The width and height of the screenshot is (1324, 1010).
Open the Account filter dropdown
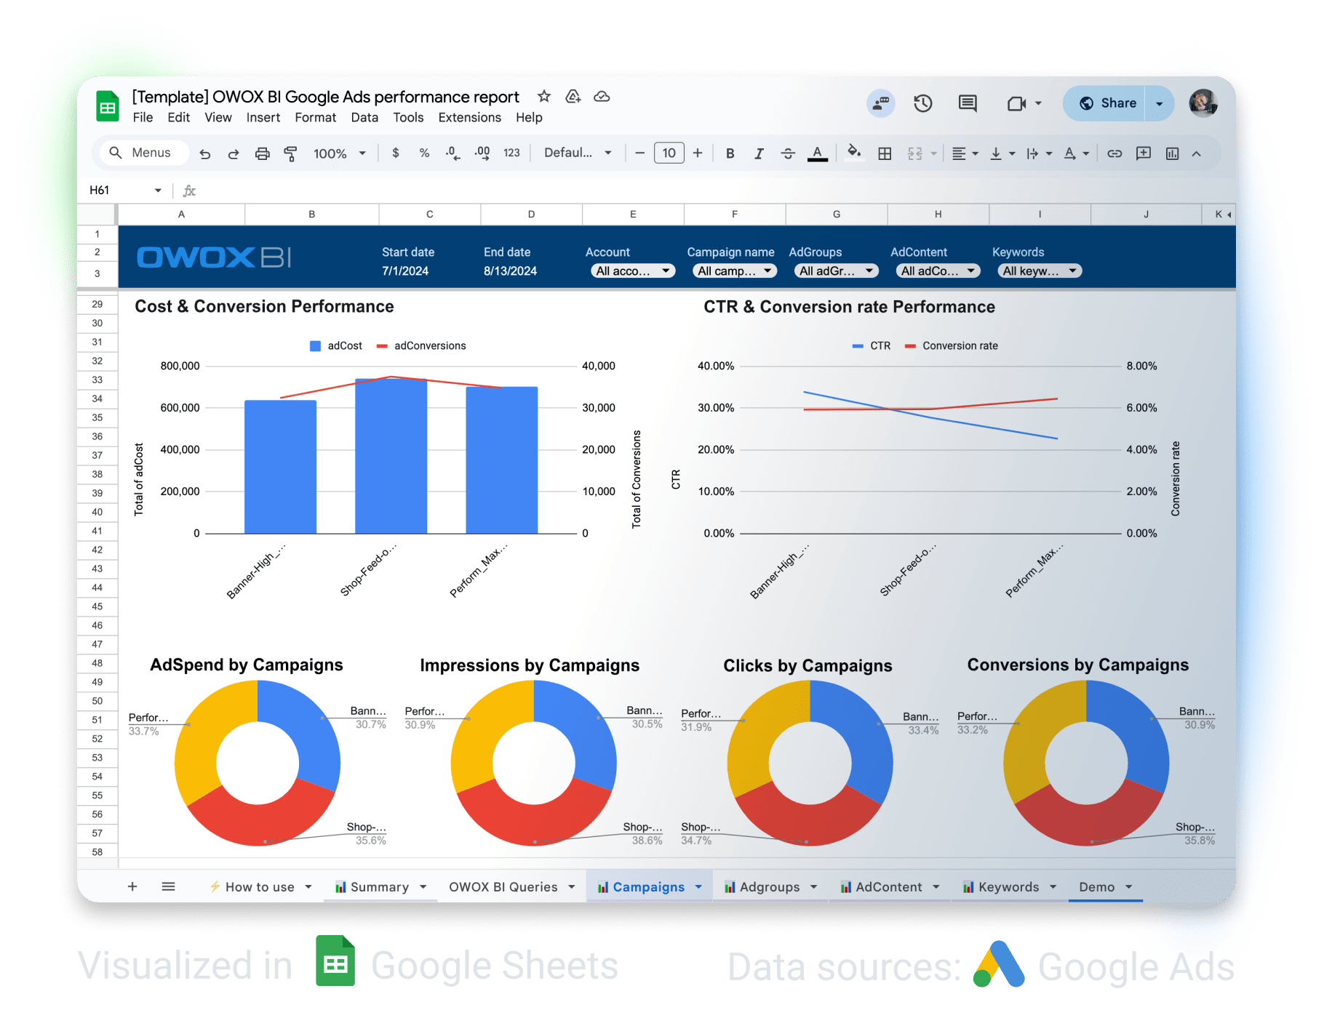click(632, 271)
